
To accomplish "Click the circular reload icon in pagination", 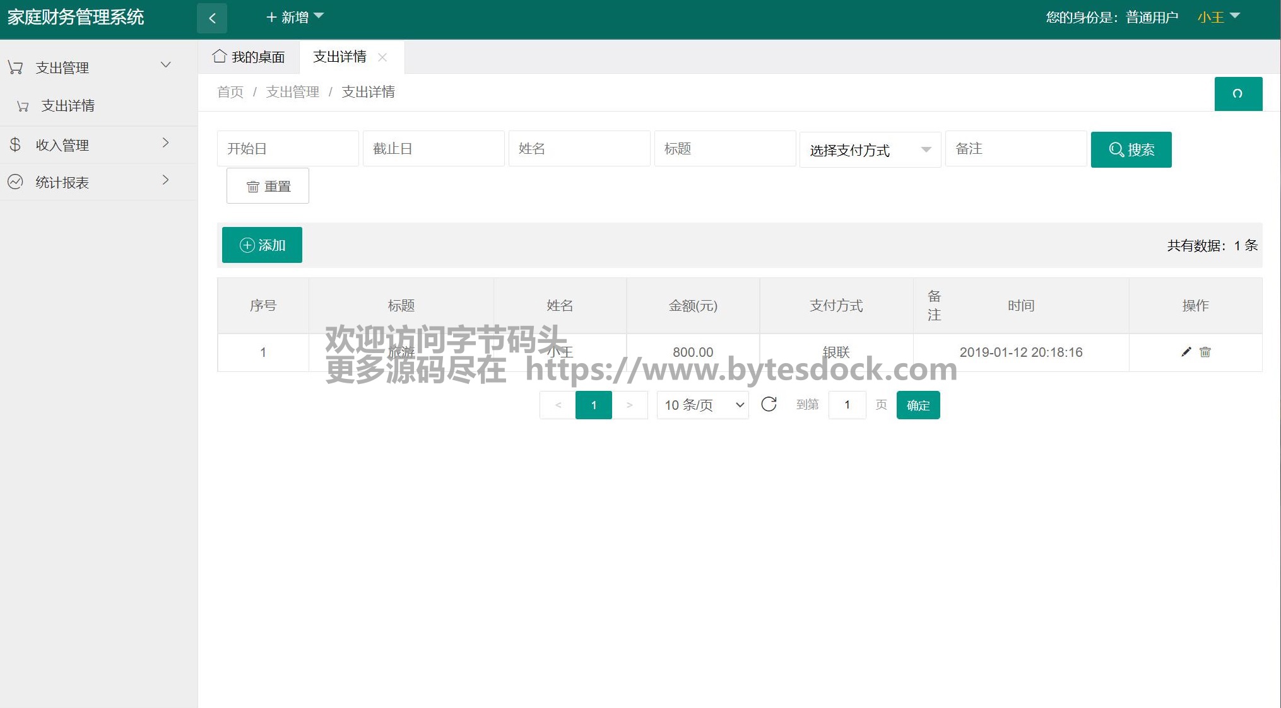I will 768,404.
